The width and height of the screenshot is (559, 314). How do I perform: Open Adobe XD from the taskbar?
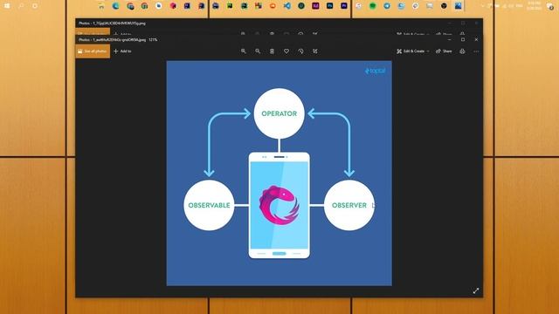315,6
